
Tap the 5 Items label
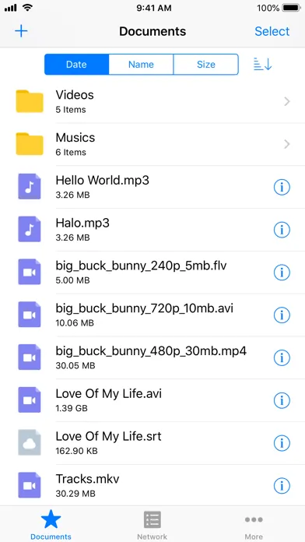71,110
